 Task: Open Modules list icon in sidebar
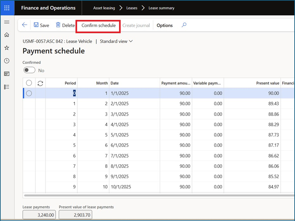click(7, 87)
